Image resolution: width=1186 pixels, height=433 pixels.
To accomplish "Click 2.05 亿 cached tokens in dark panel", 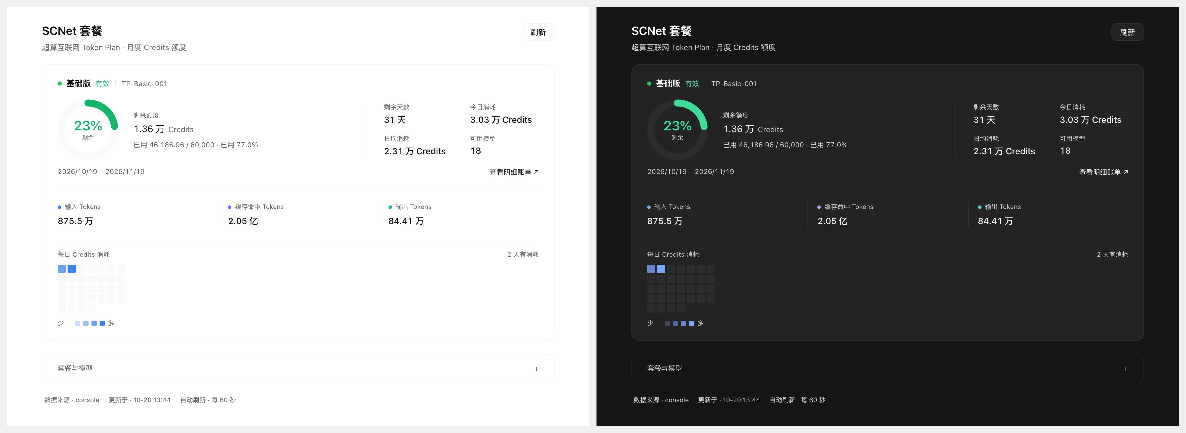I will click(832, 221).
